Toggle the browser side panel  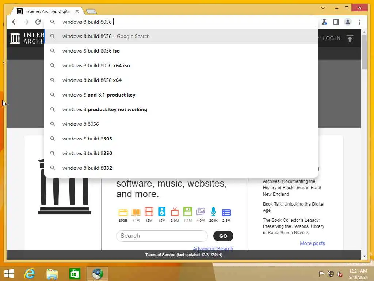pyautogui.click(x=336, y=22)
